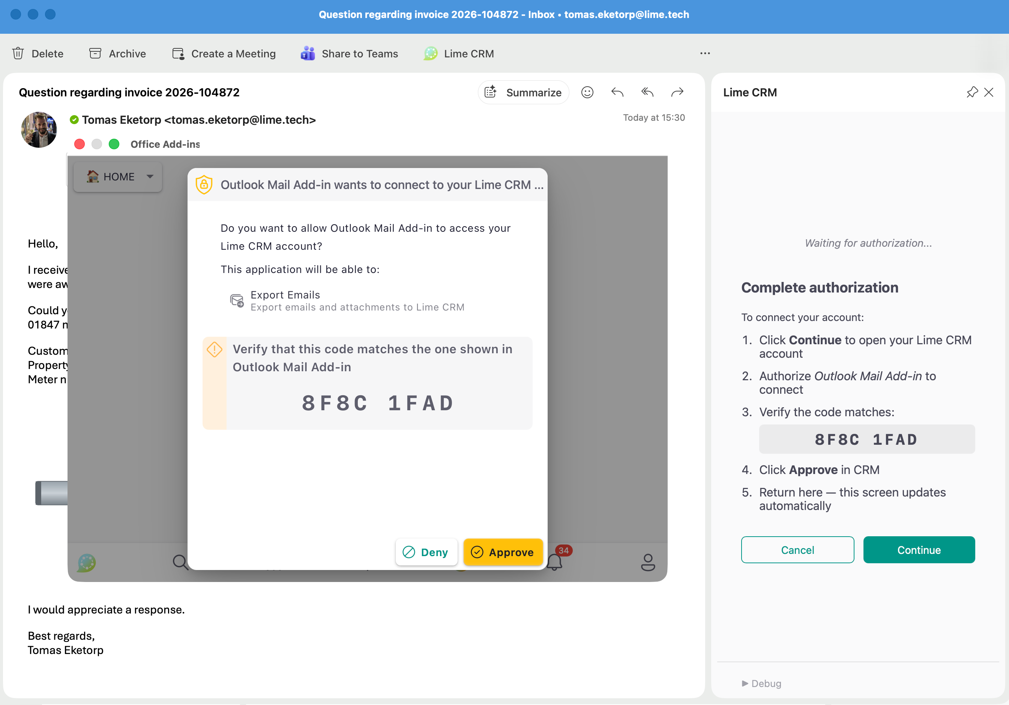Click Tomas Eketorp's profile photo
The height and width of the screenshot is (705, 1009).
[x=39, y=130]
